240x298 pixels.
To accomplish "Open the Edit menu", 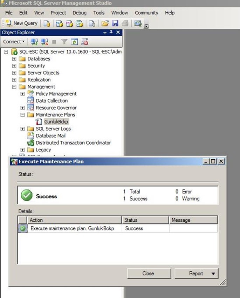I will pyautogui.click(x=23, y=13).
